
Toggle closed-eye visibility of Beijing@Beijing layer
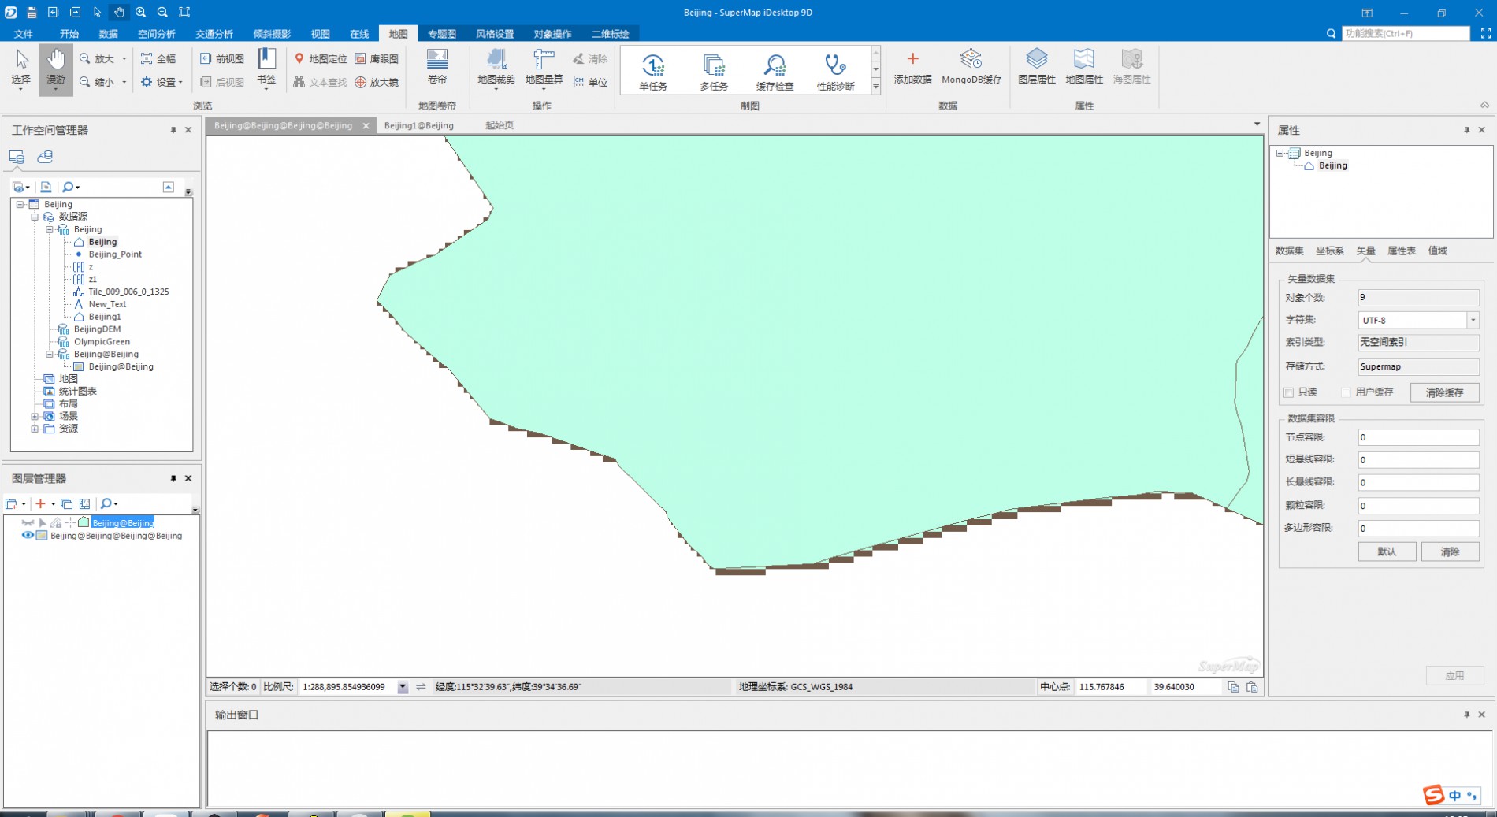tap(28, 522)
